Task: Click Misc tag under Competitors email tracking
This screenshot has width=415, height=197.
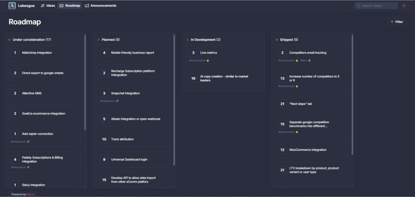Action: pyautogui.click(x=306, y=60)
